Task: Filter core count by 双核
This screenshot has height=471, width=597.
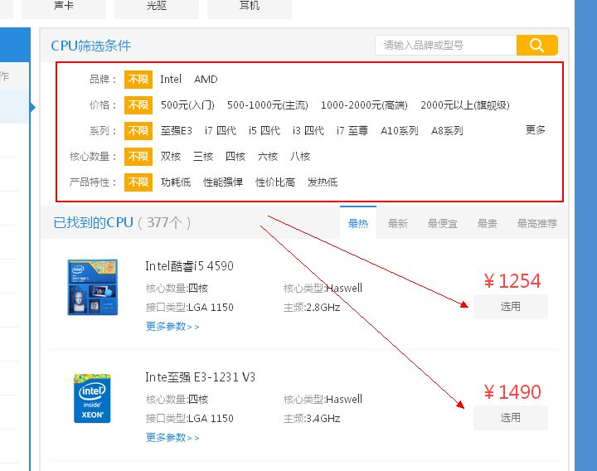Action: [x=171, y=157]
